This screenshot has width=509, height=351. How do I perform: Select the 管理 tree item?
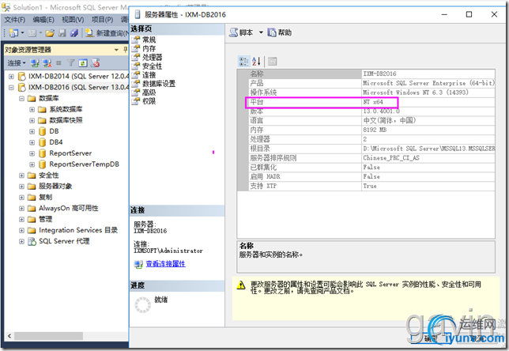(46, 219)
